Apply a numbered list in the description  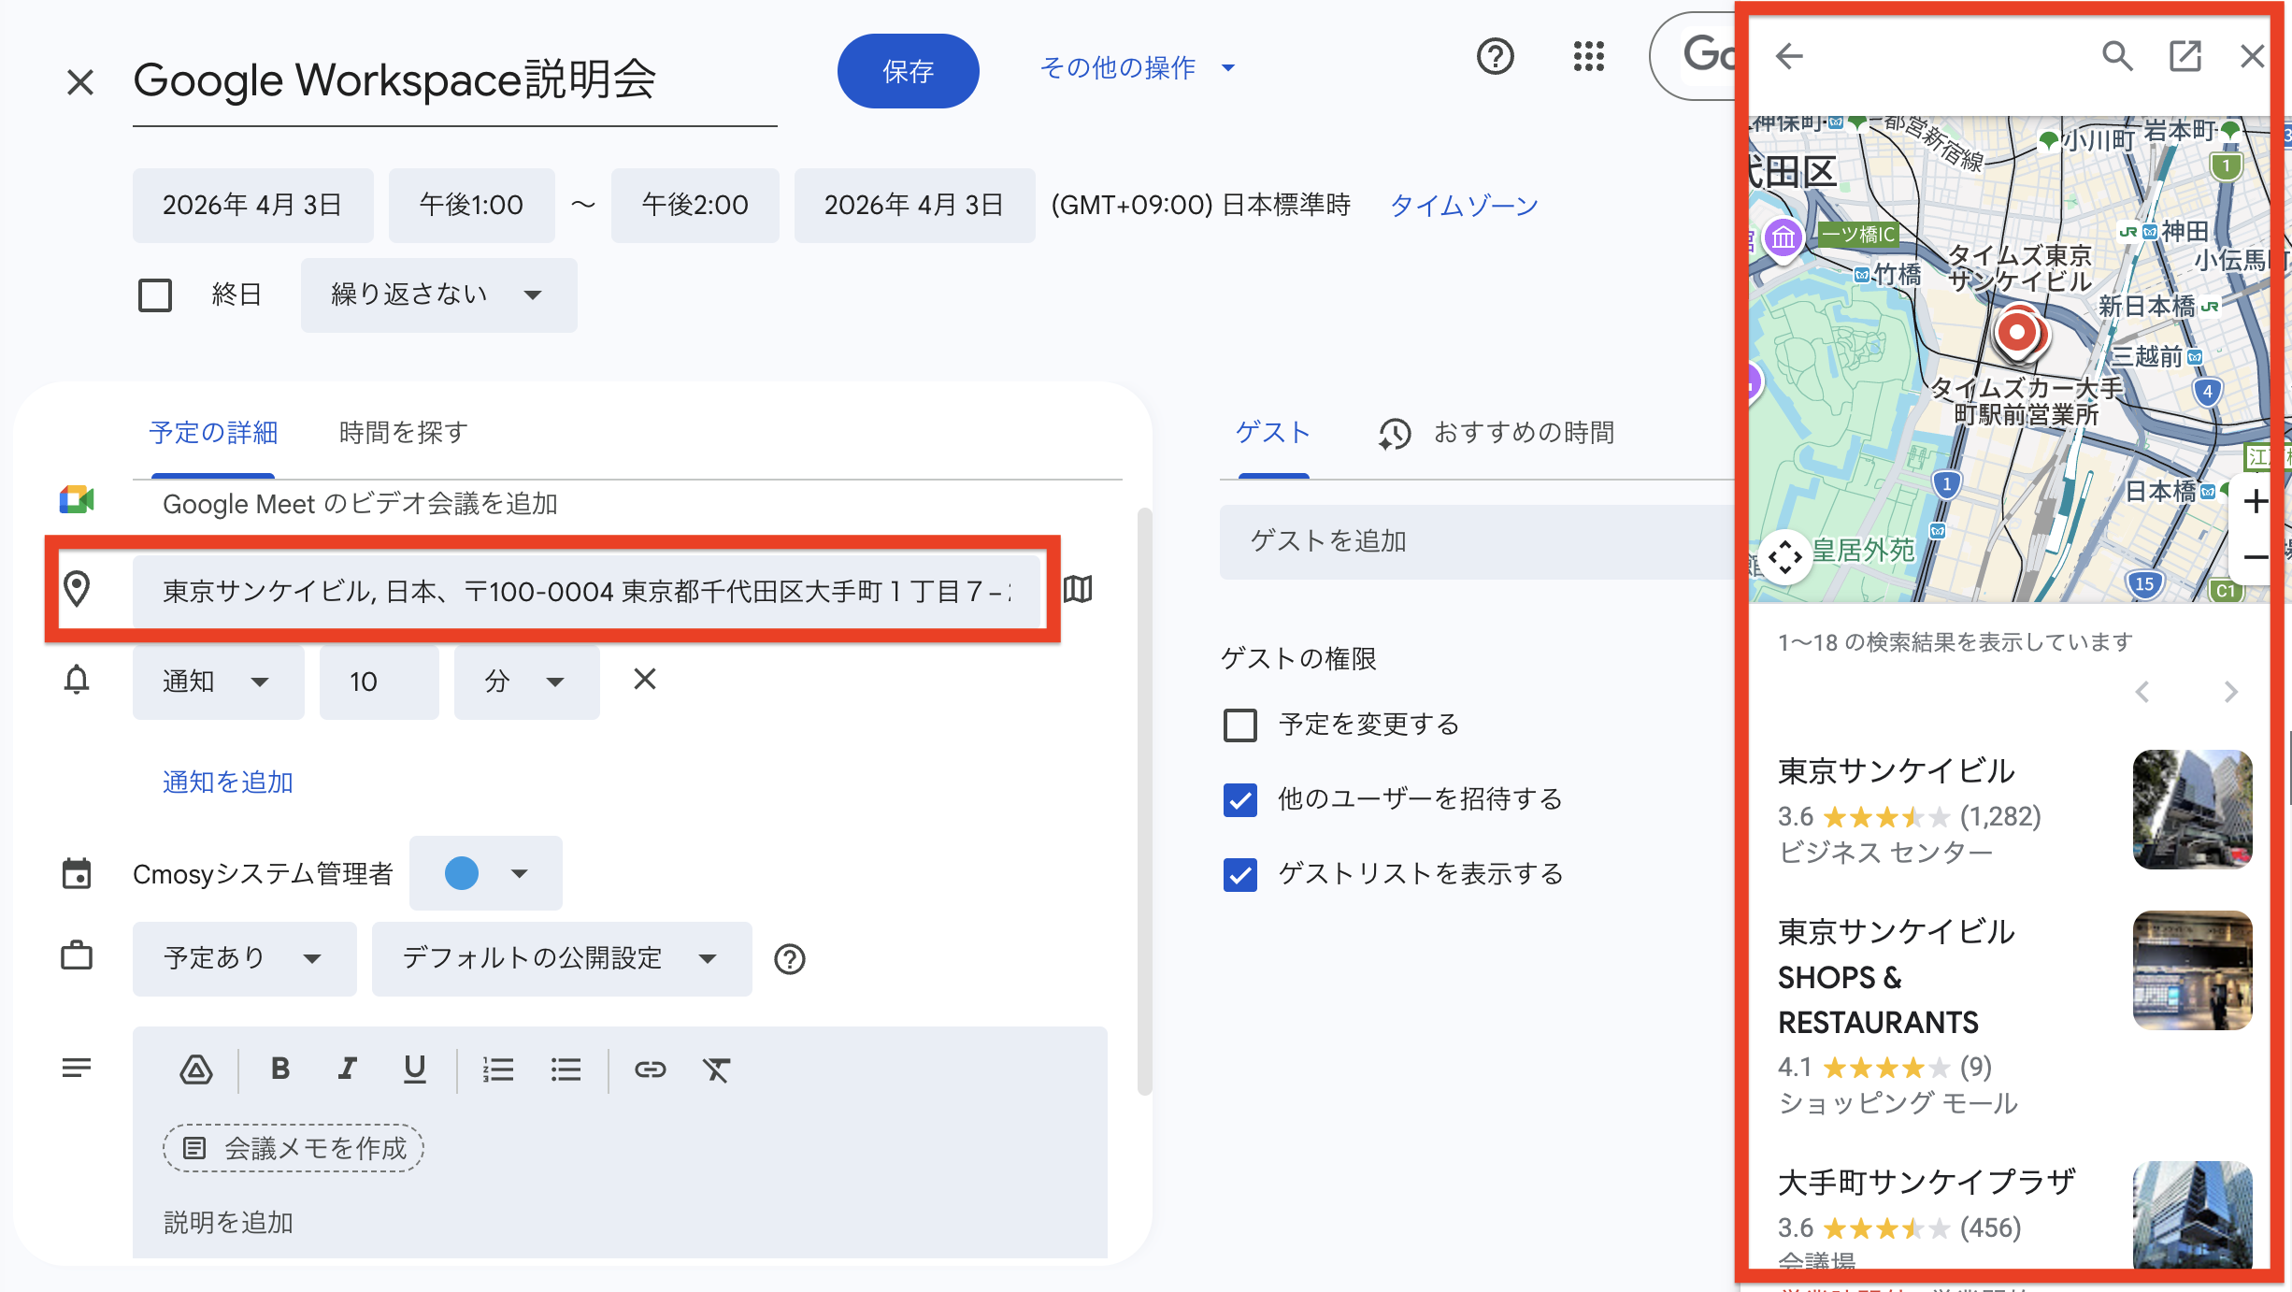click(x=498, y=1069)
